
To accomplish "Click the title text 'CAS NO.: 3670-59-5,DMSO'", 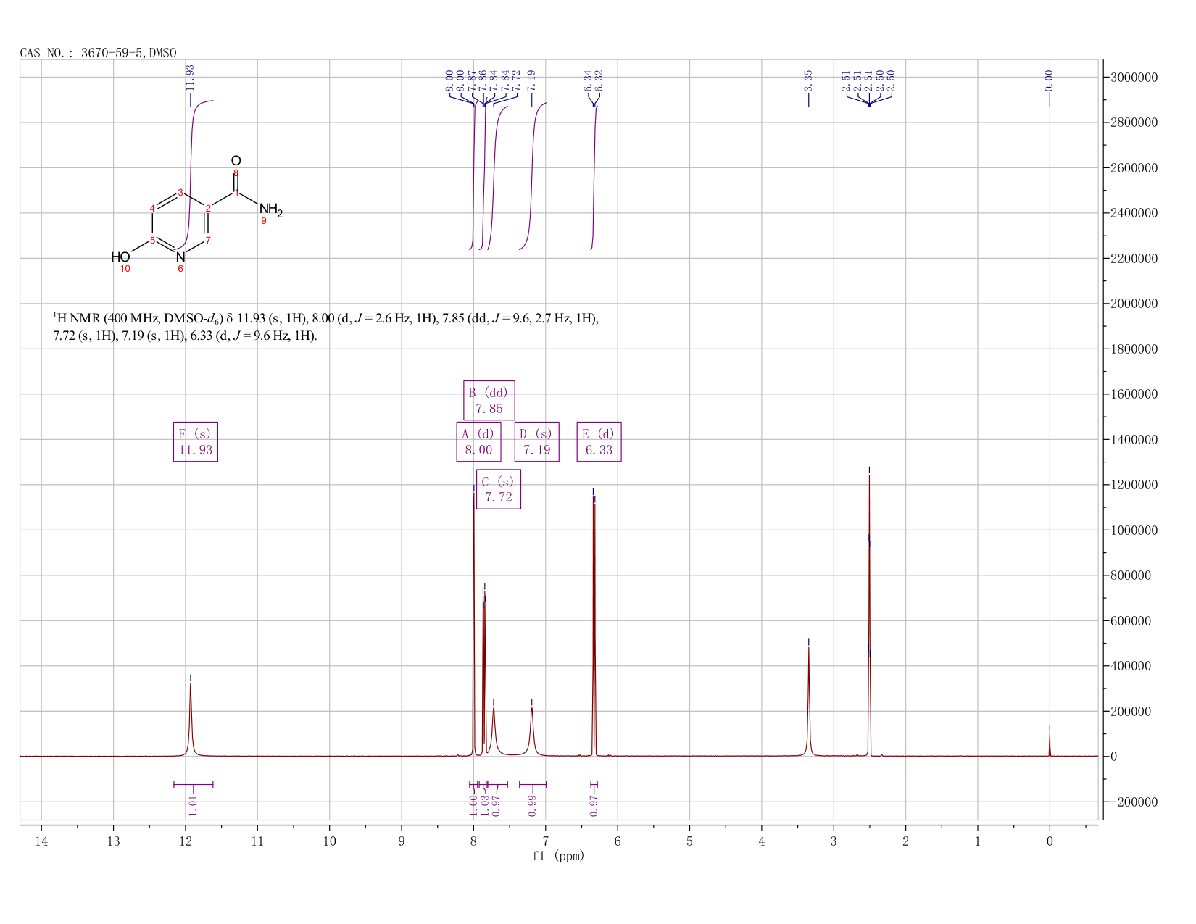I will pyautogui.click(x=98, y=53).
